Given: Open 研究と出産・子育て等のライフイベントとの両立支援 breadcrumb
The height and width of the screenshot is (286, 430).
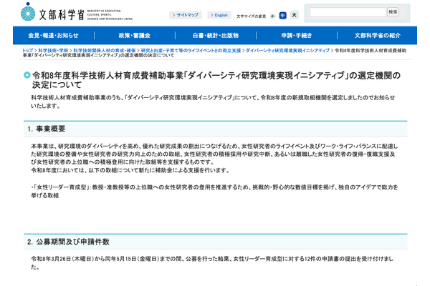Looking at the screenshot, I should coord(191,50).
